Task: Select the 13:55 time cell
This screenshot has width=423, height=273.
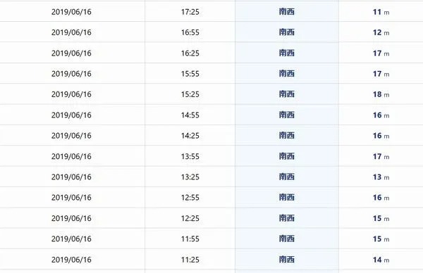Action: coord(190,156)
